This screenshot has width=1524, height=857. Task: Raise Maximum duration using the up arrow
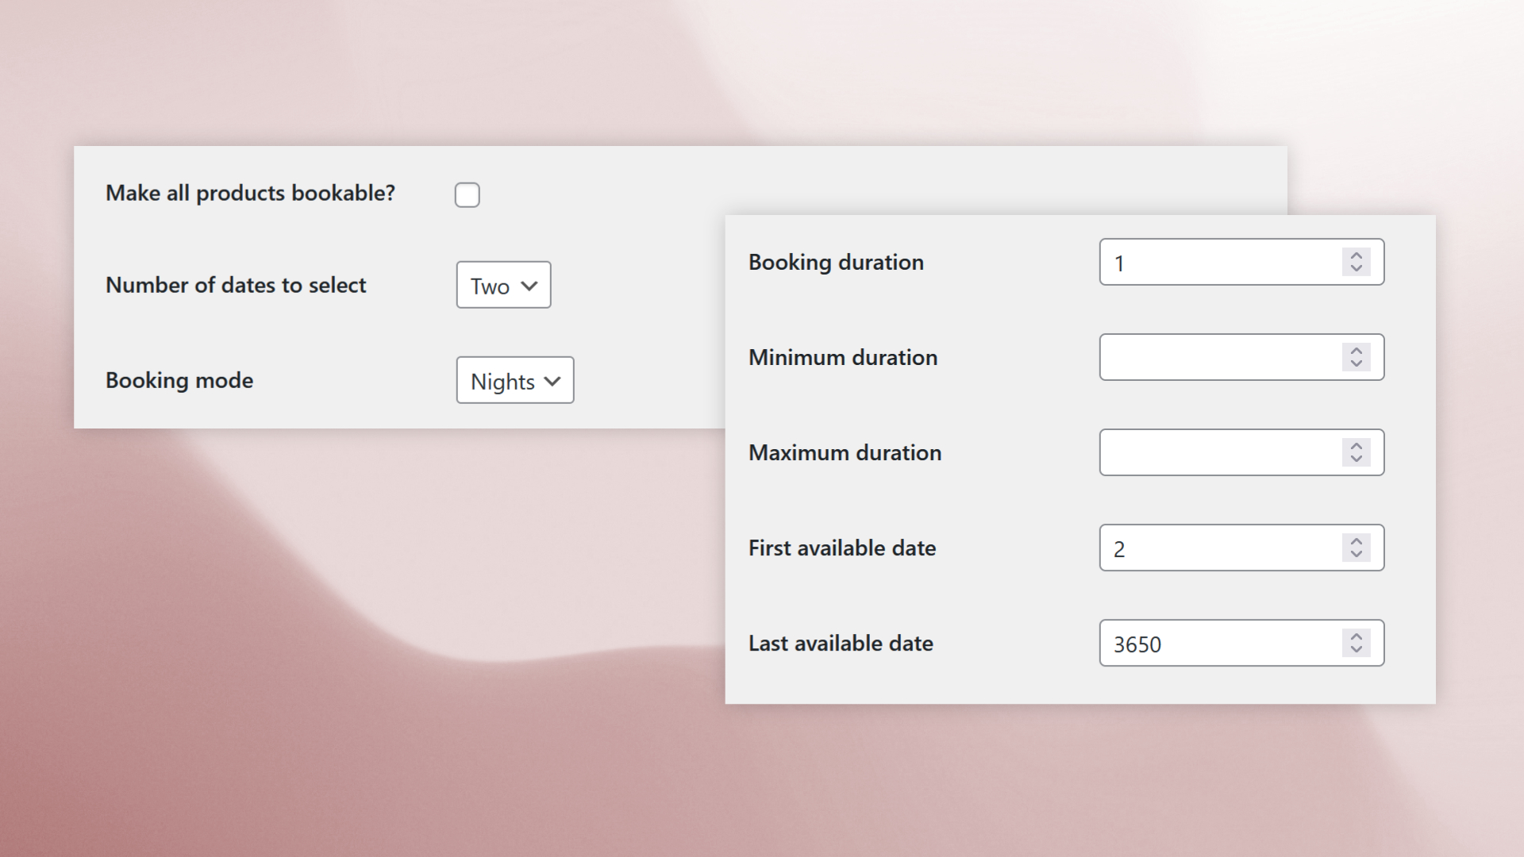pyautogui.click(x=1356, y=446)
